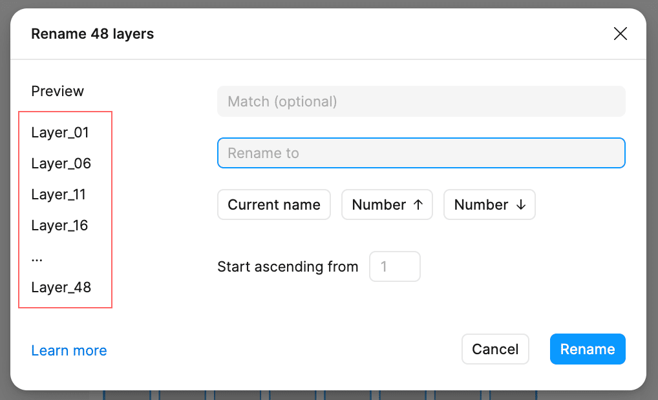Confirm with the blue Rename button
Screen dimensions: 658x400
(x=588, y=349)
